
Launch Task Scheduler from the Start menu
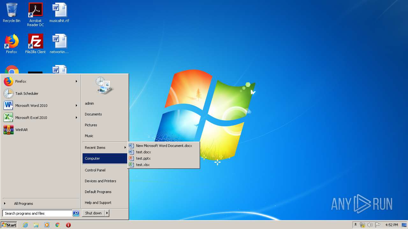[40, 94]
